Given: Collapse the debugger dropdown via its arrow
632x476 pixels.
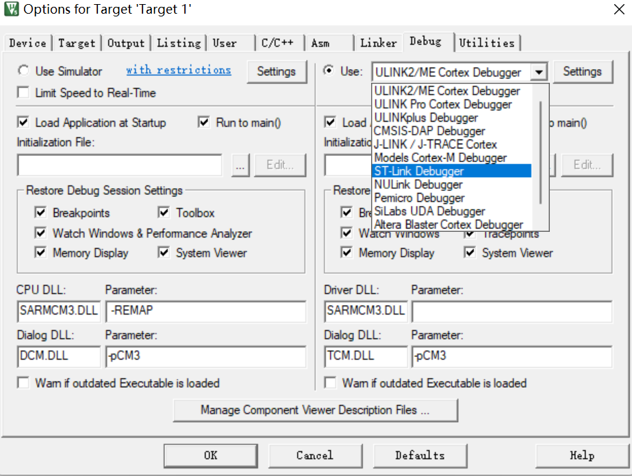Looking at the screenshot, I should coord(538,72).
